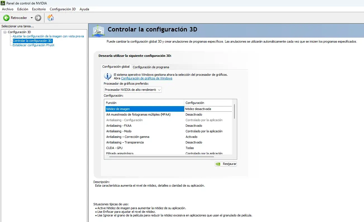The height and width of the screenshot is (222, 364).
Task: Click the 3D settings header icon
Action: (98, 30)
